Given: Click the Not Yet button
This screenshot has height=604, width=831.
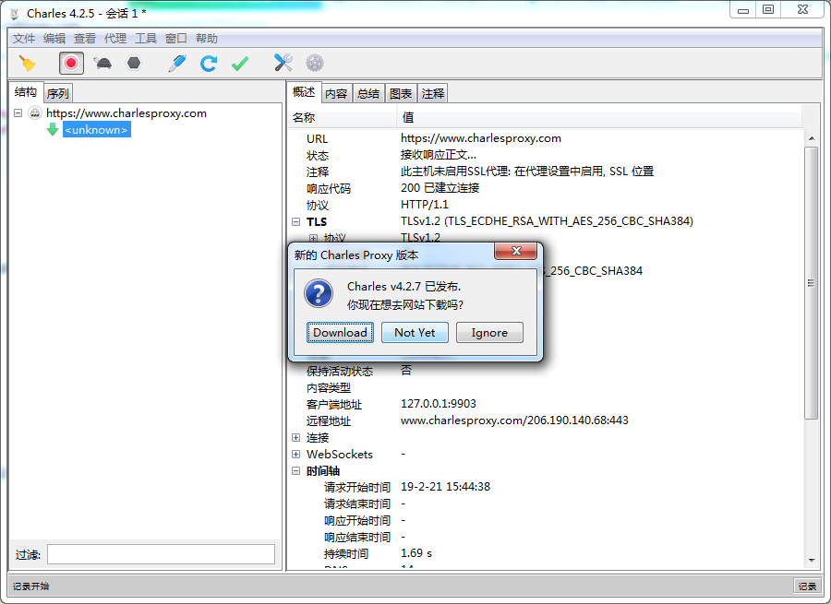Looking at the screenshot, I should (415, 333).
